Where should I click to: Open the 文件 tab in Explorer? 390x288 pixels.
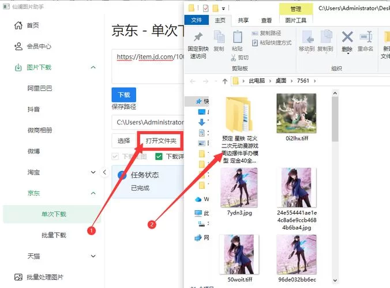(x=197, y=20)
